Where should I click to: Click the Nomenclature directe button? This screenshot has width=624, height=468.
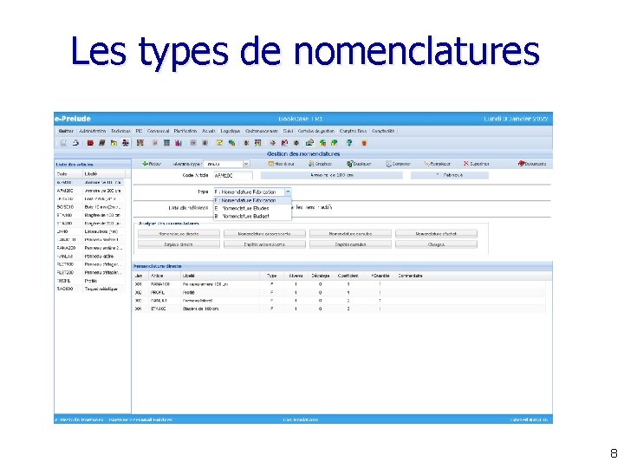click(x=179, y=234)
